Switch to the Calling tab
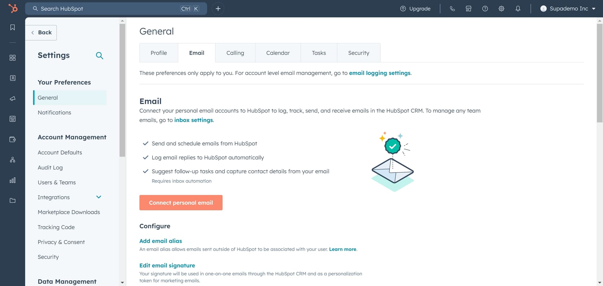This screenshot has width=603, height=286. point(235,53)
